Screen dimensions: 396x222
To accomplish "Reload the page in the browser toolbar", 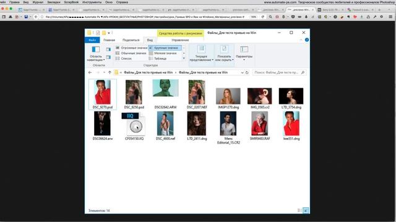I will click(262, 17).
